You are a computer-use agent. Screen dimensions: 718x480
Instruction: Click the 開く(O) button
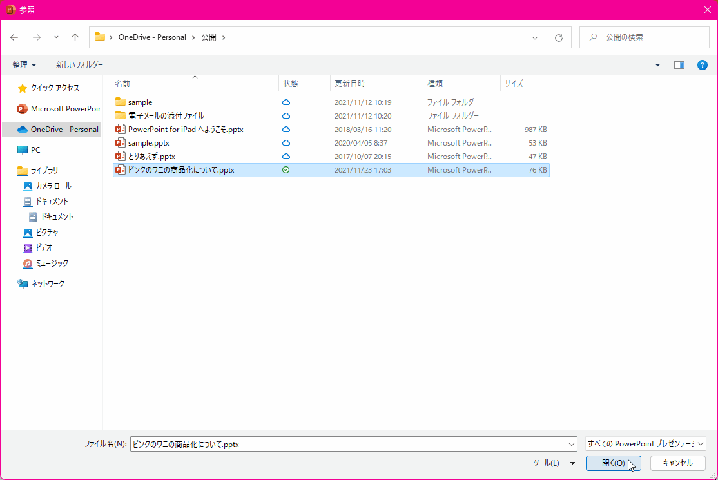click(x=614, y=463)
